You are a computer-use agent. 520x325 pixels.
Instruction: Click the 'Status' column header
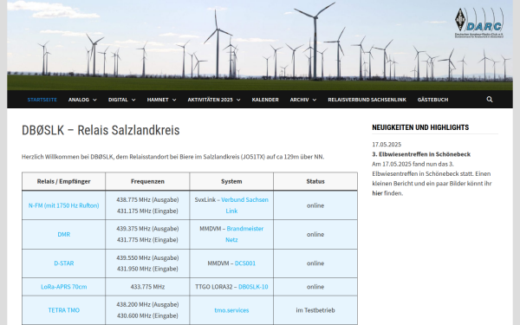315,181
